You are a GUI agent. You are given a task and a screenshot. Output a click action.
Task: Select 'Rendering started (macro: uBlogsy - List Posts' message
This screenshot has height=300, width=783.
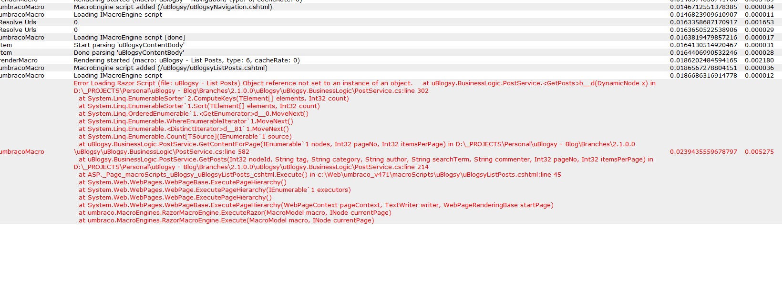pos(187,60)
